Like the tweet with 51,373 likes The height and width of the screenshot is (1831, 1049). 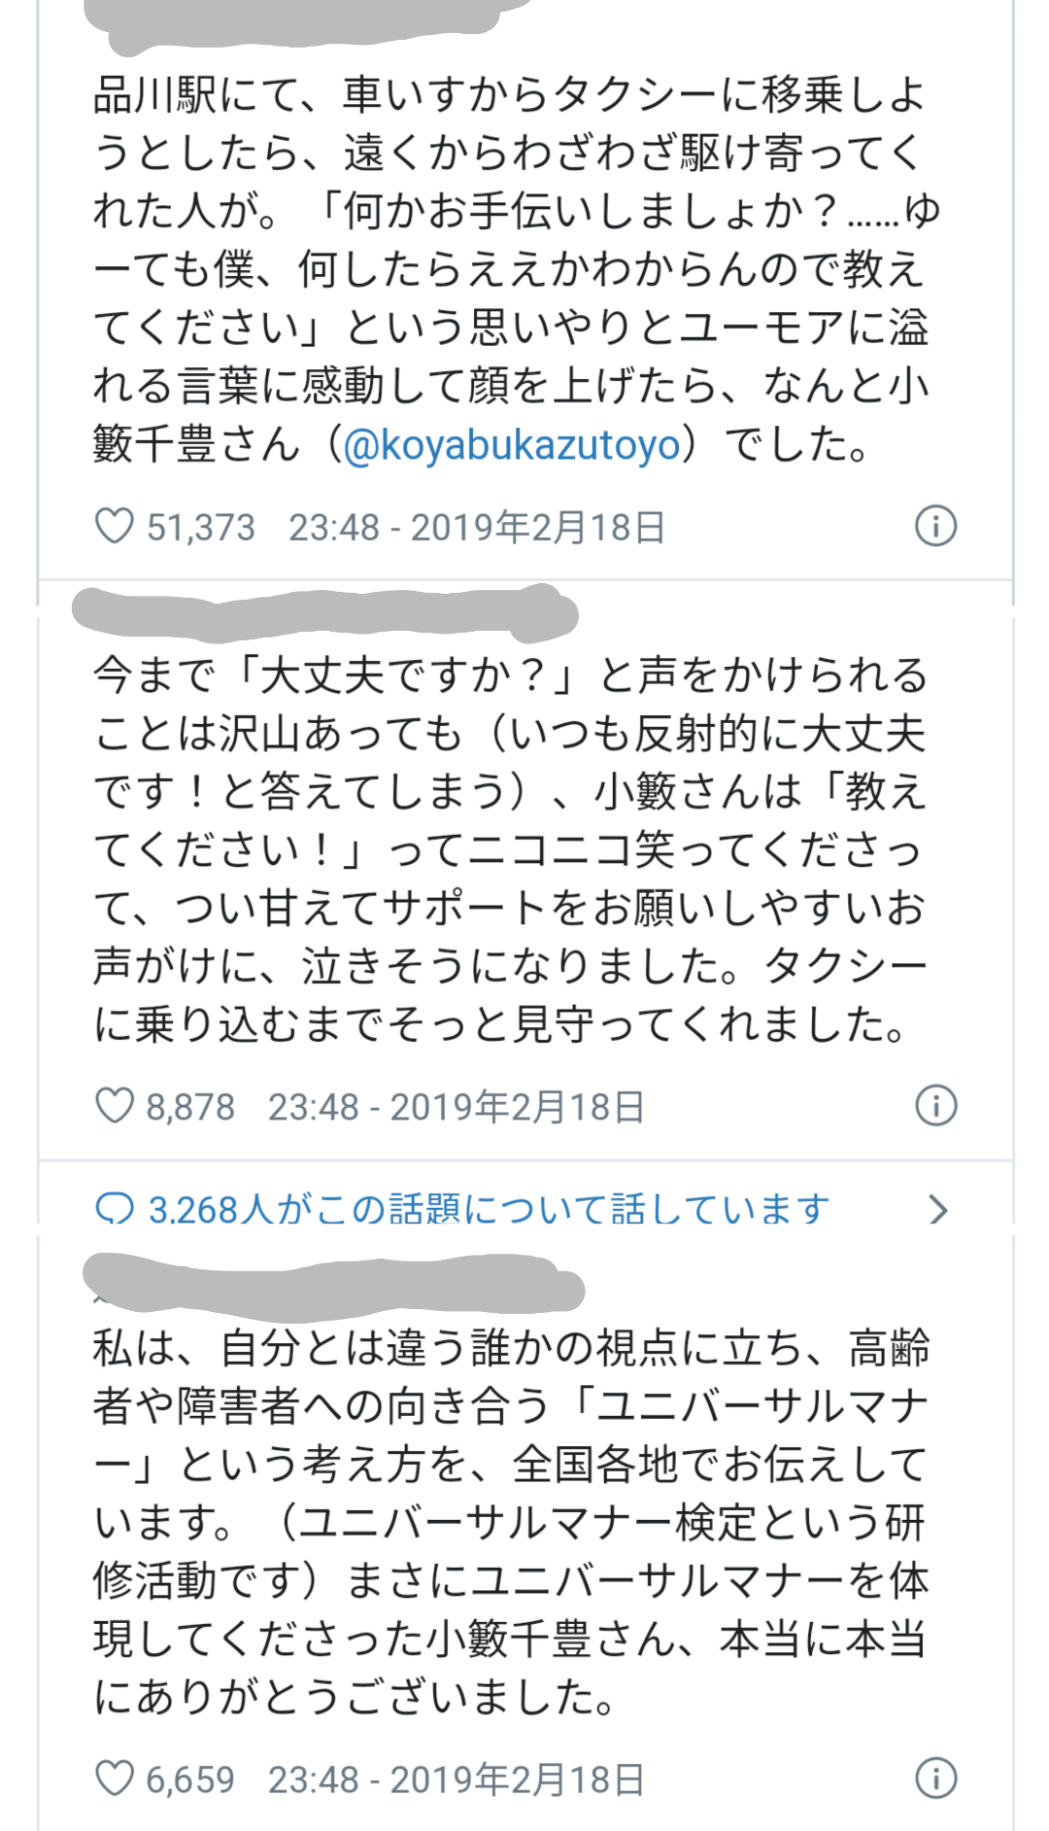point(114,527)
